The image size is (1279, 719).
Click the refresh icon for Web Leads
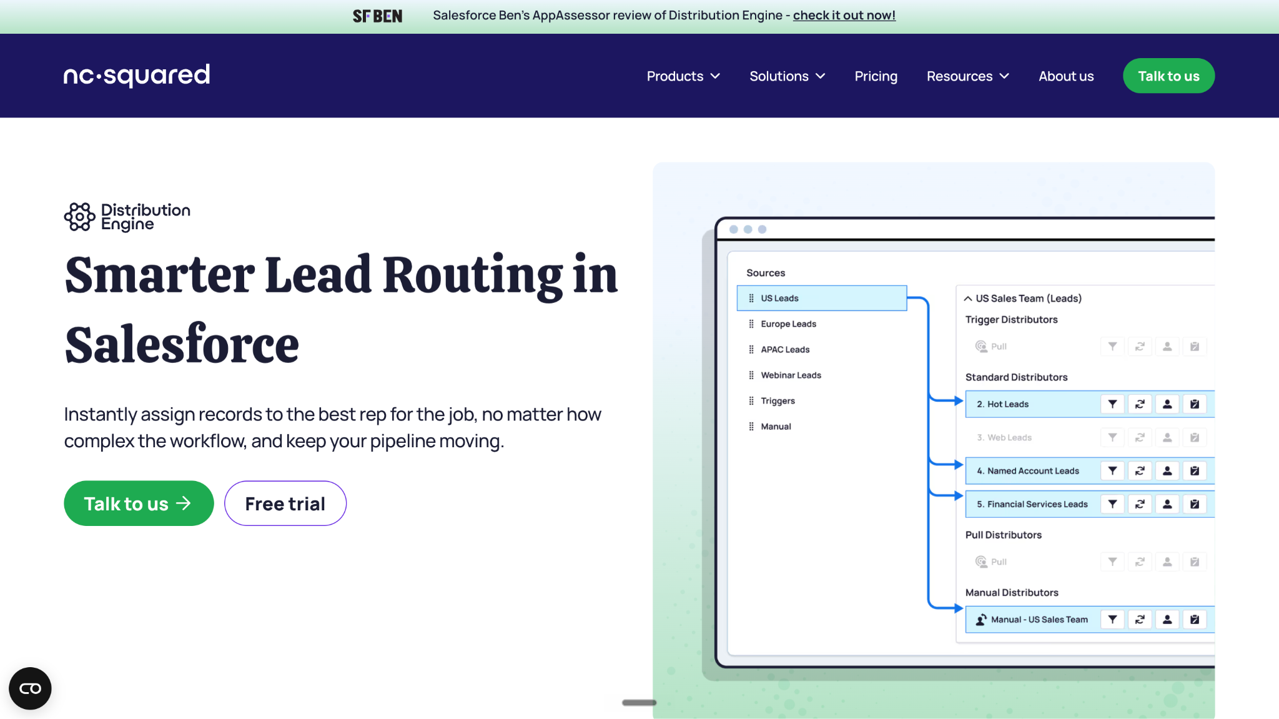tap(1140, 437)
